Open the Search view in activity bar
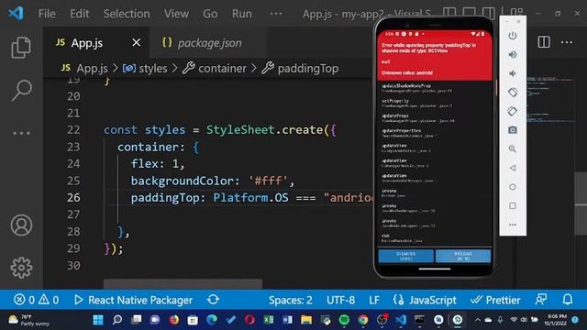 [x=21, y=90]
